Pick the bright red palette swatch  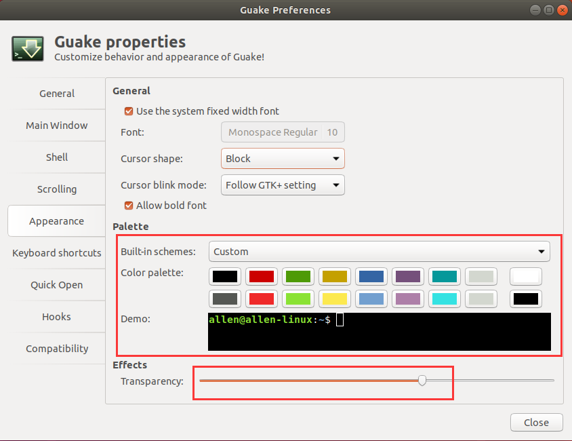(x=262, y=299)
